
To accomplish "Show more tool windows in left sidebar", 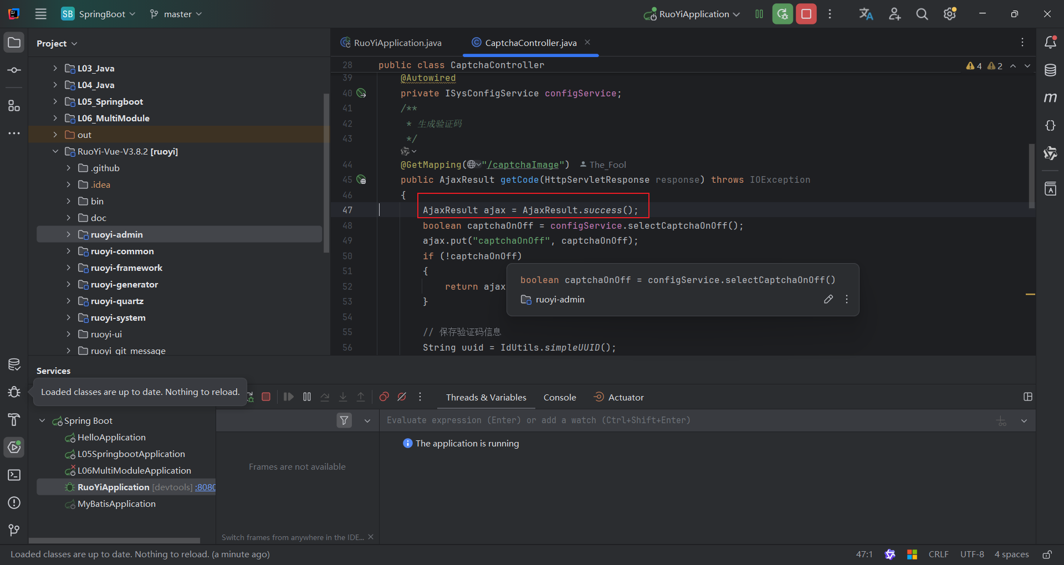I will [x=14, y=133].
